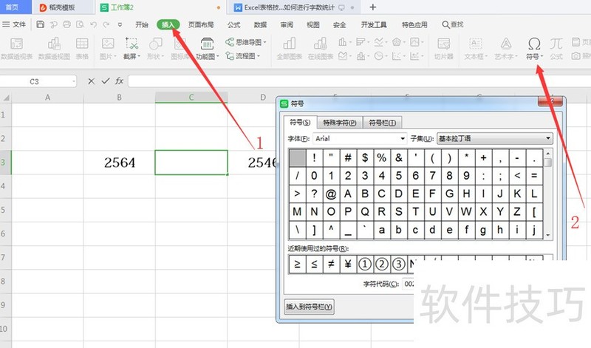Click column A header
The image size is (591, 348).
point(47,98)
